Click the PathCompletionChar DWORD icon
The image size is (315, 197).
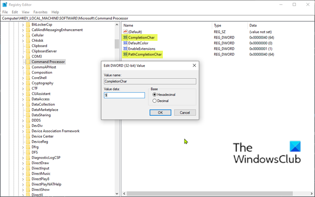click(x=126, y=54)
